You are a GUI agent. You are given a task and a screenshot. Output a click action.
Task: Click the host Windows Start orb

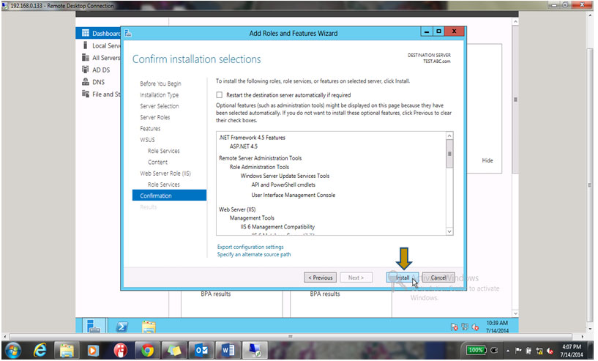tap(13, 350)
